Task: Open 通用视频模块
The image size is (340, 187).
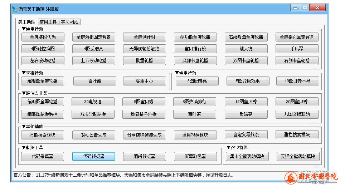Action: tap(195, 135)
